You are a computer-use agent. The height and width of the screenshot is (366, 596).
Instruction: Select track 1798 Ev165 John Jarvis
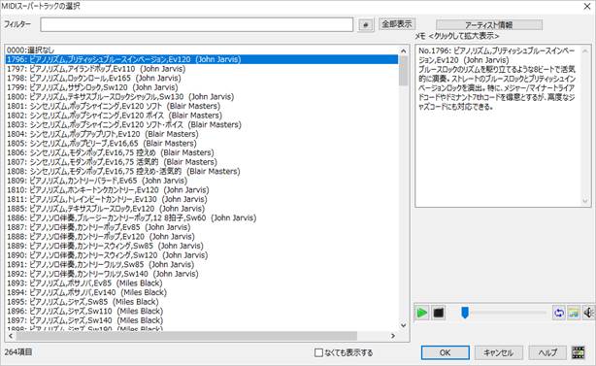202,78
